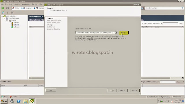Image resolution: width=185 pixels, height=104 pixels.
Task: Click the Inventory icon in breadcrumb
Action: 24,8
